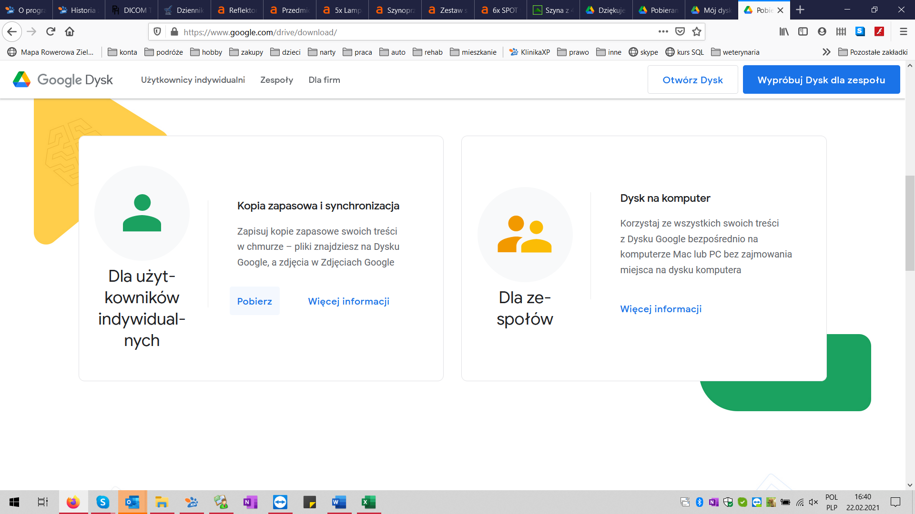Close the active Pobierz tab
915x514 pixels.
[780, 10]
